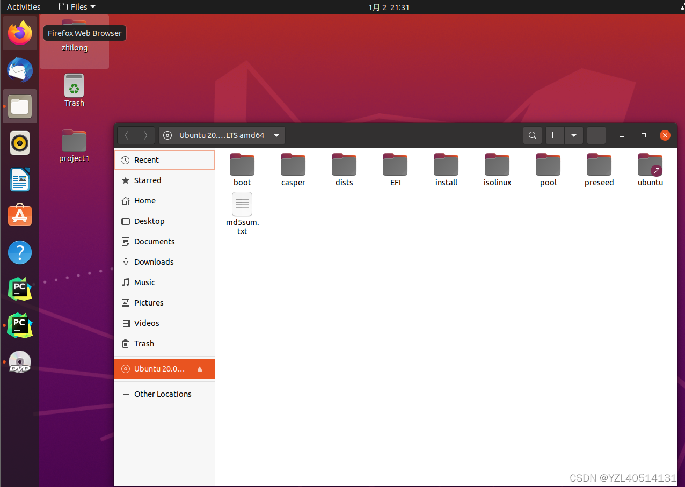This screenshot has height=487, width=685.
Task: Open the Ubuntu 20.04 LTS path dropdown
Action: pos(222,135)
